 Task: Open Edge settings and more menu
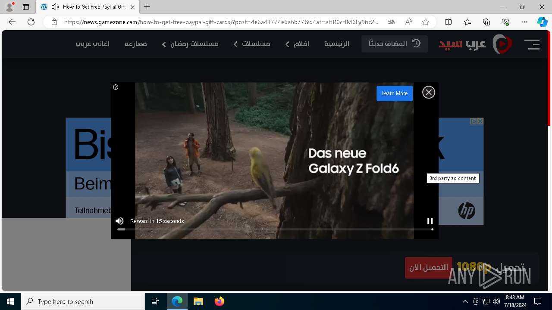point(524,22)
